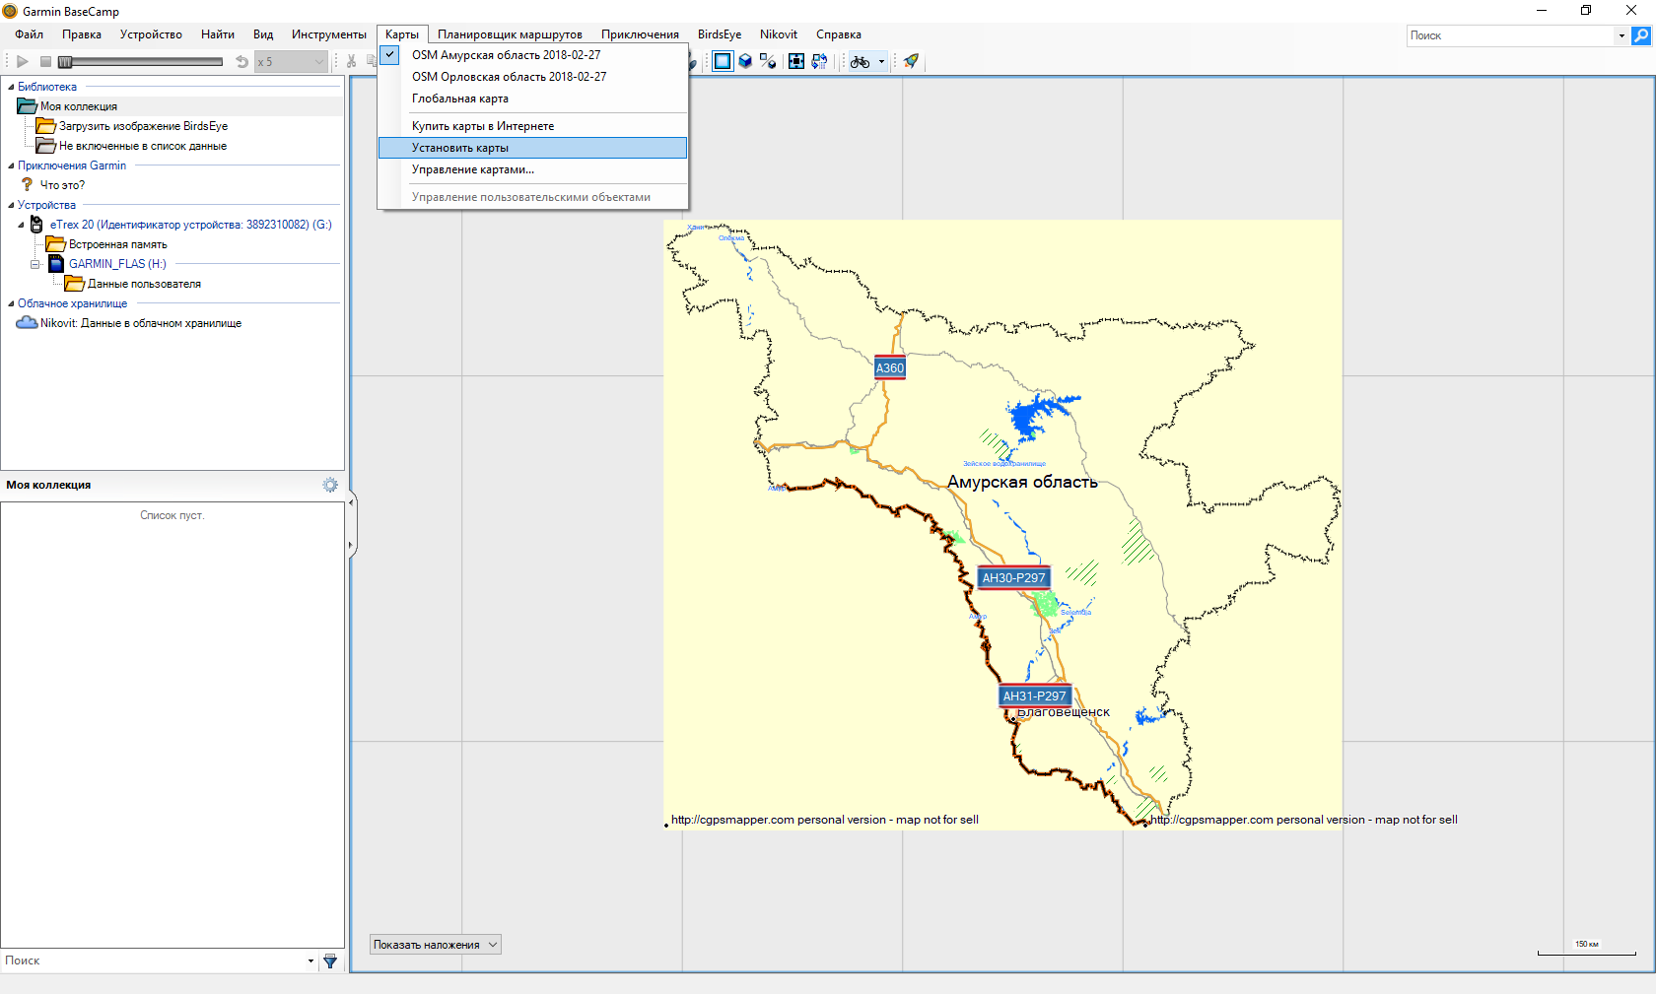This screenshot has width=1656, height=994.
Task: Select map OSM Орловская область 2018-02-27
Action: point(532,77)
